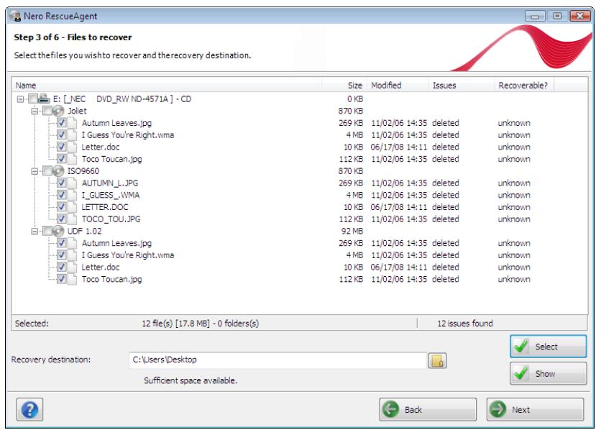Check the ISO9660 folder checkbox
596x430 pixels.
(47, 171)
